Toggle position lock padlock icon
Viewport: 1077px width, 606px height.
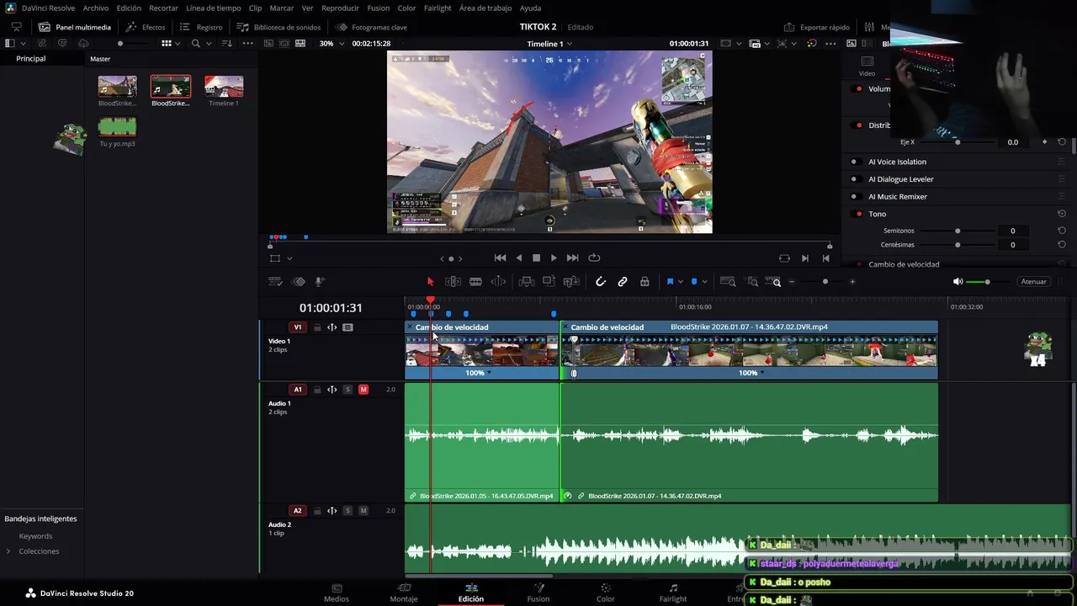(x=645, y=282)
